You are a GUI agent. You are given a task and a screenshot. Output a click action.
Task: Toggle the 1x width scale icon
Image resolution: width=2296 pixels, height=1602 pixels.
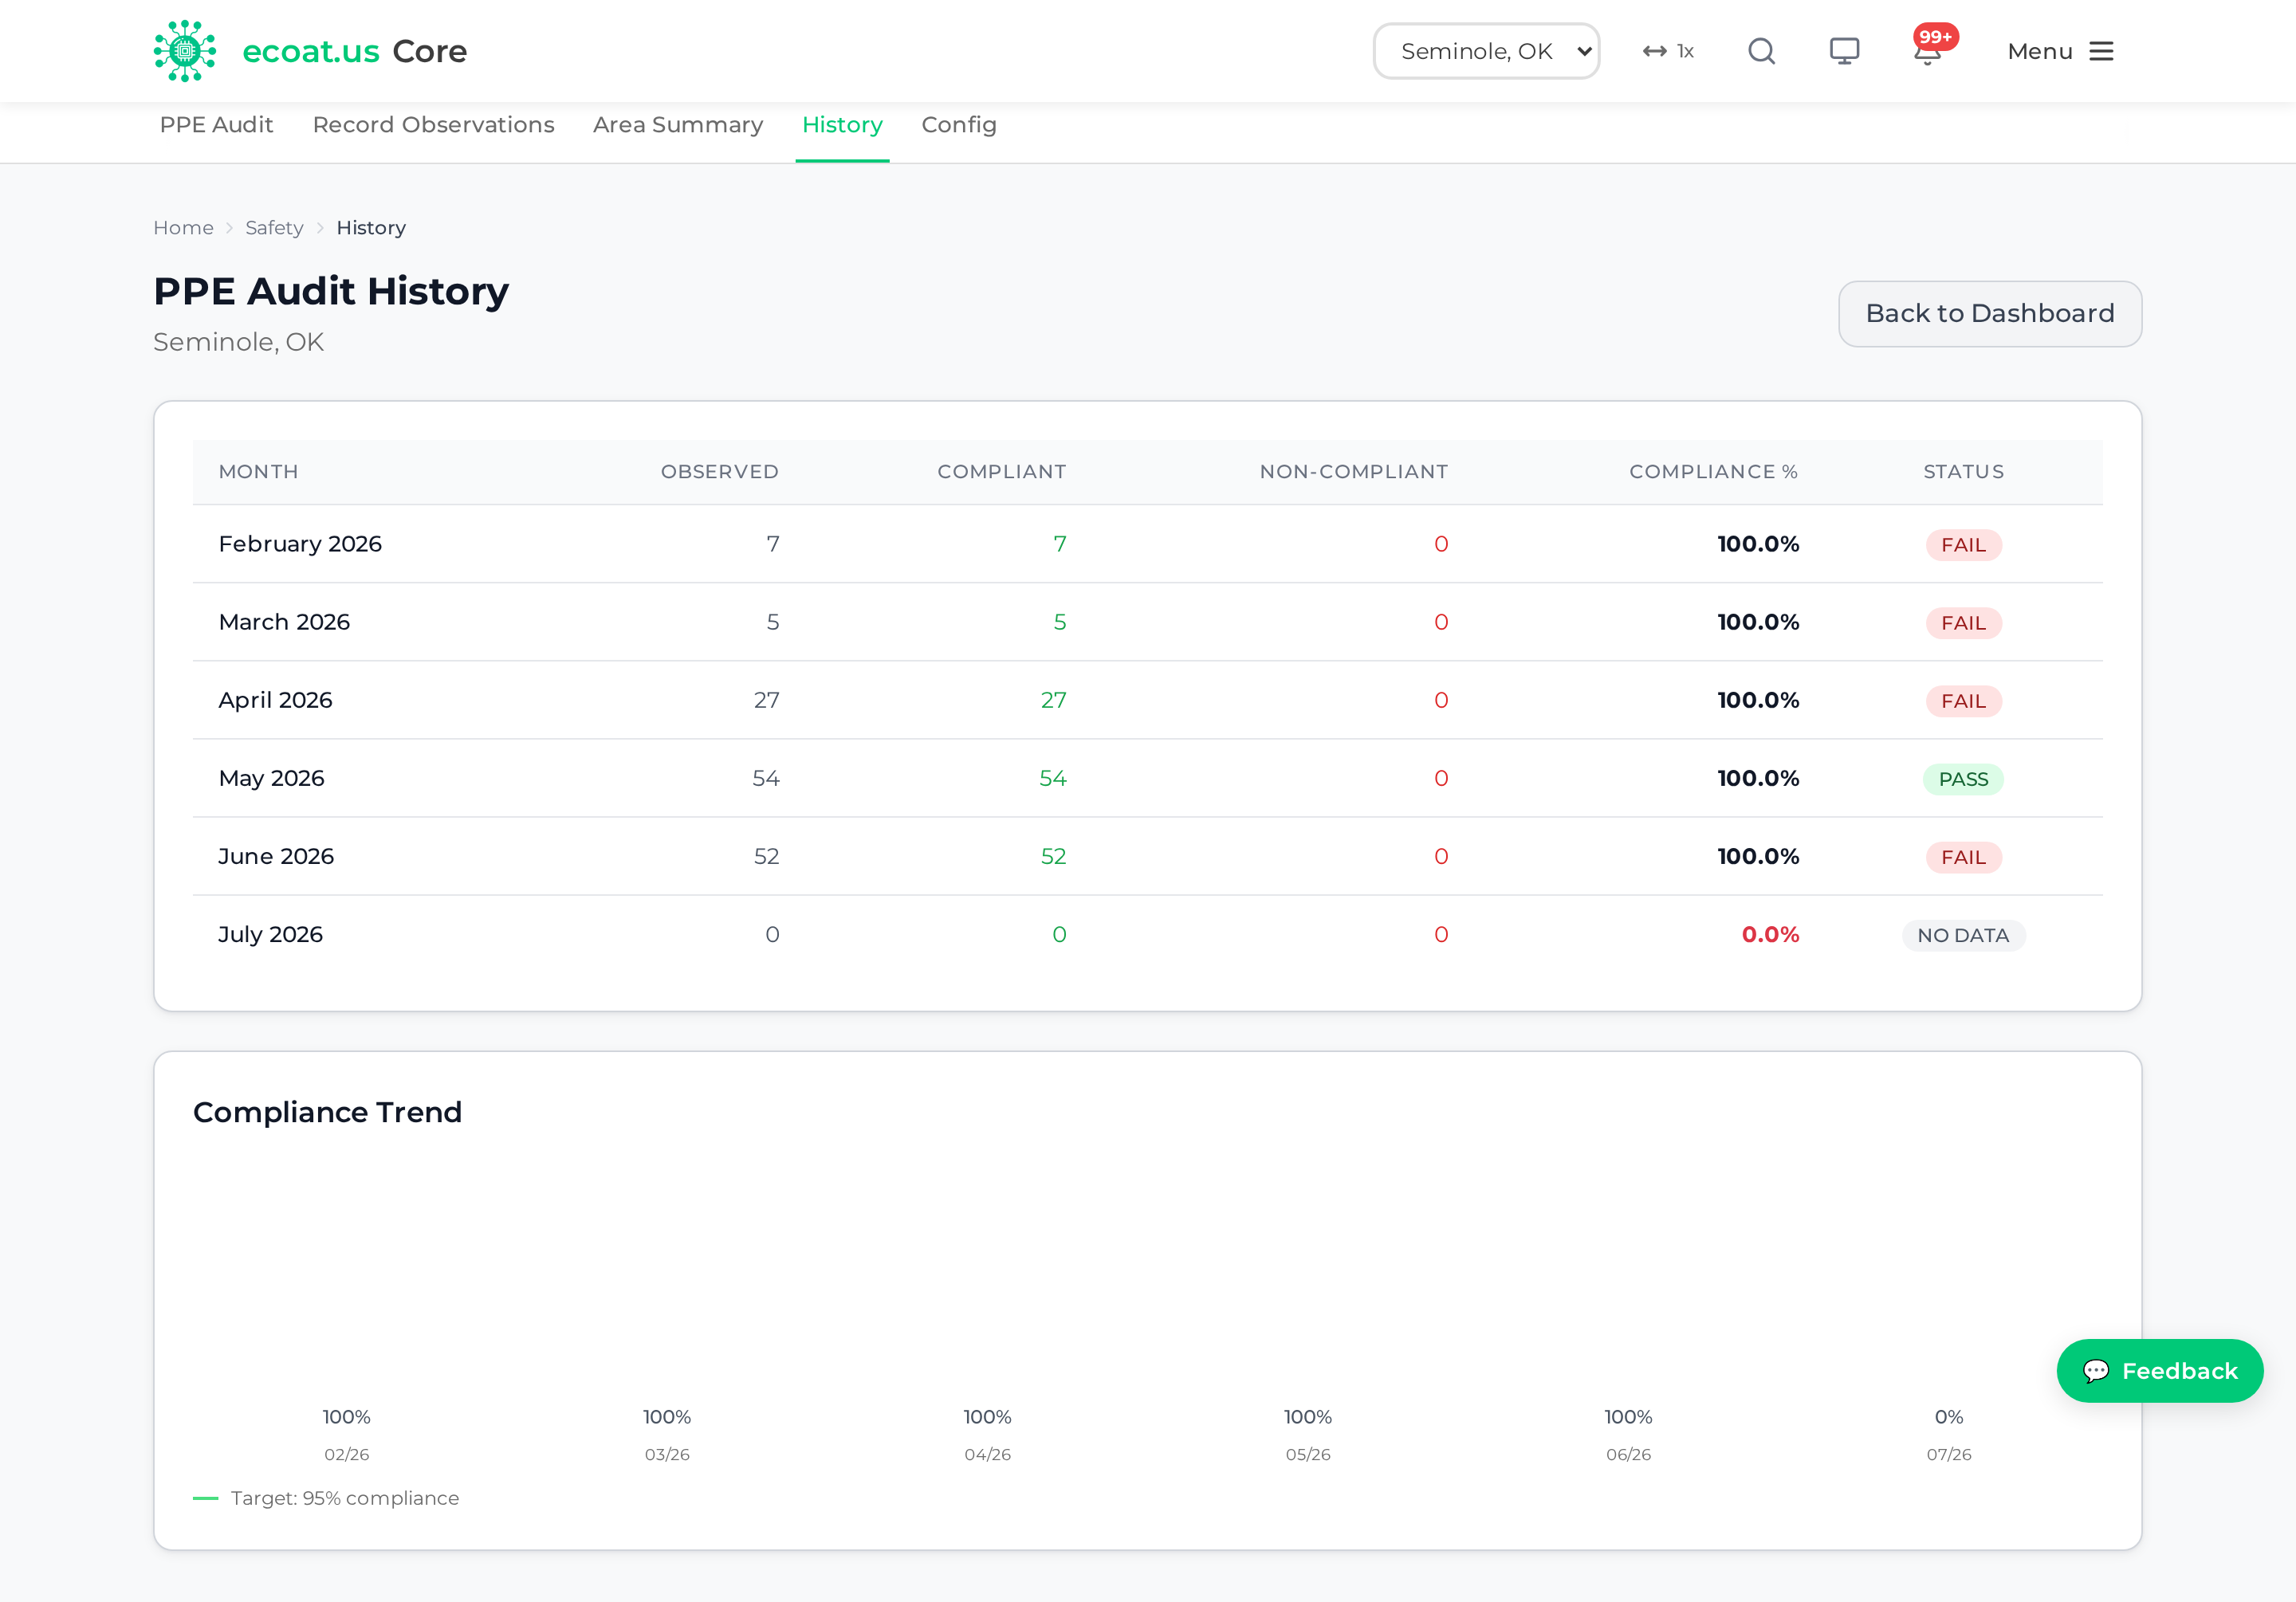(x=1668, y=51)
